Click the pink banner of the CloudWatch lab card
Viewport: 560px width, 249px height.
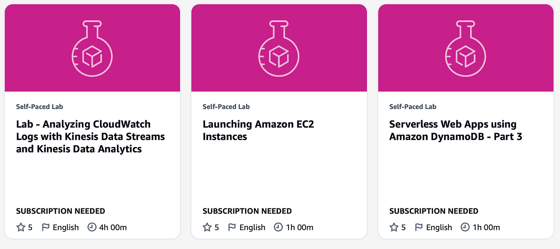[x=92, y=48]
